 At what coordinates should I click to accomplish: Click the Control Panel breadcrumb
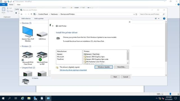[43, 14]
